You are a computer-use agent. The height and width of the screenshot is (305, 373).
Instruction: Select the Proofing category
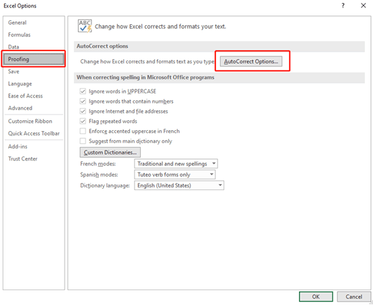coord(34,59)
